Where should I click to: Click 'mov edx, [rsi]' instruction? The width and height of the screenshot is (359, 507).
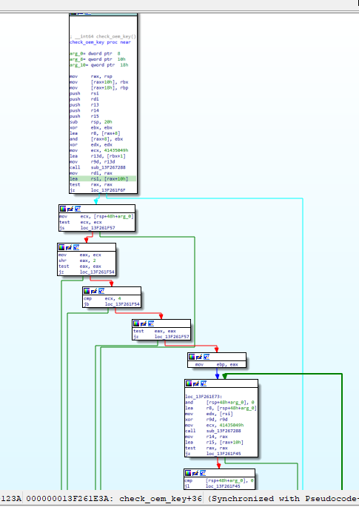pyautogui.click(x=209, y=414)
